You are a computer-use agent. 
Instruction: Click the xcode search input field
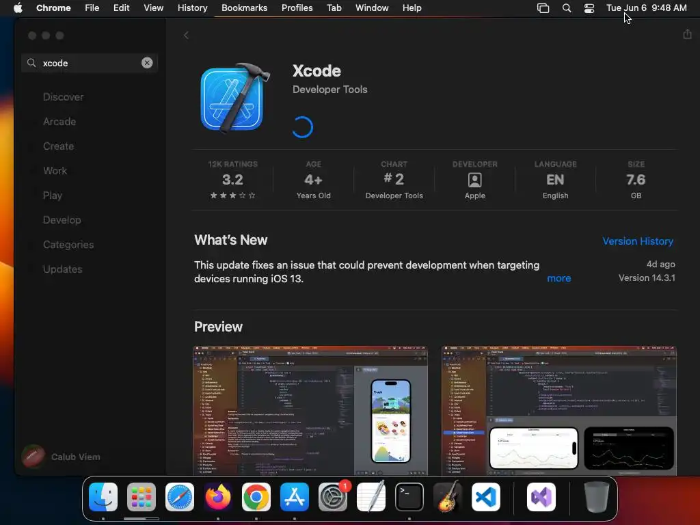(x=90, y=63)
